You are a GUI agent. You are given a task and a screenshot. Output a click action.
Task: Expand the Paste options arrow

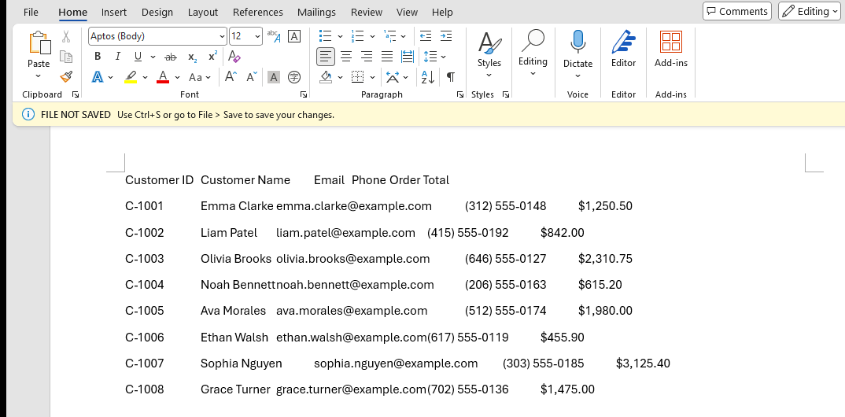click(39, 76)
